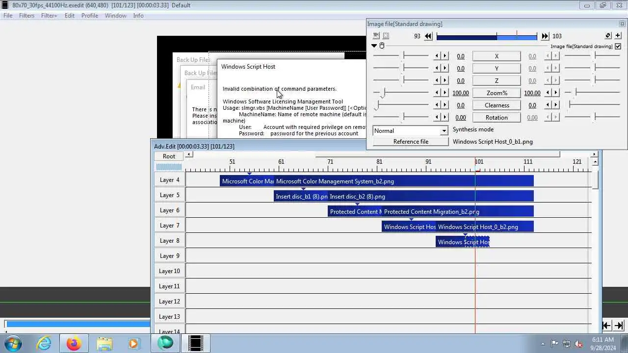Viewport: 628px width, 353px height.
Task: Toggle visibility of Layer 4
Action: [170, 180]
